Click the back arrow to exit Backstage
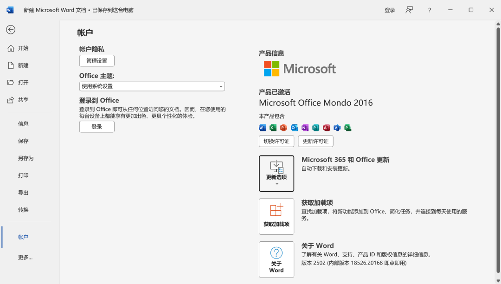Image resolution: width=501 pixels, height=284 pixels. point(11,30)
